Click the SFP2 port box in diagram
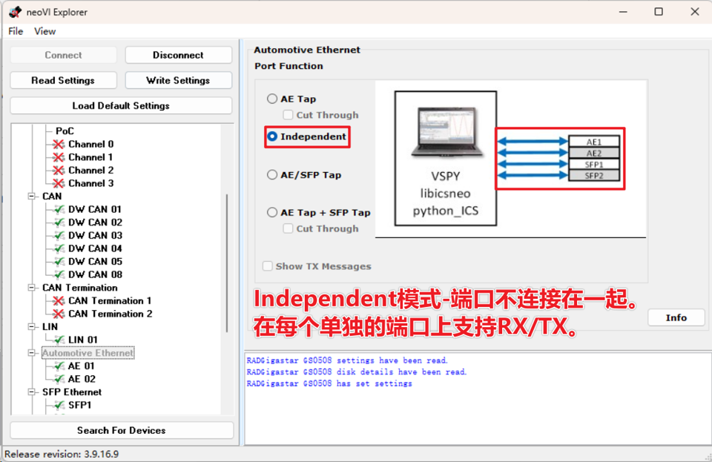Viewport: 712px width, 462px height. pyautogui.click(x=594, y=176)
